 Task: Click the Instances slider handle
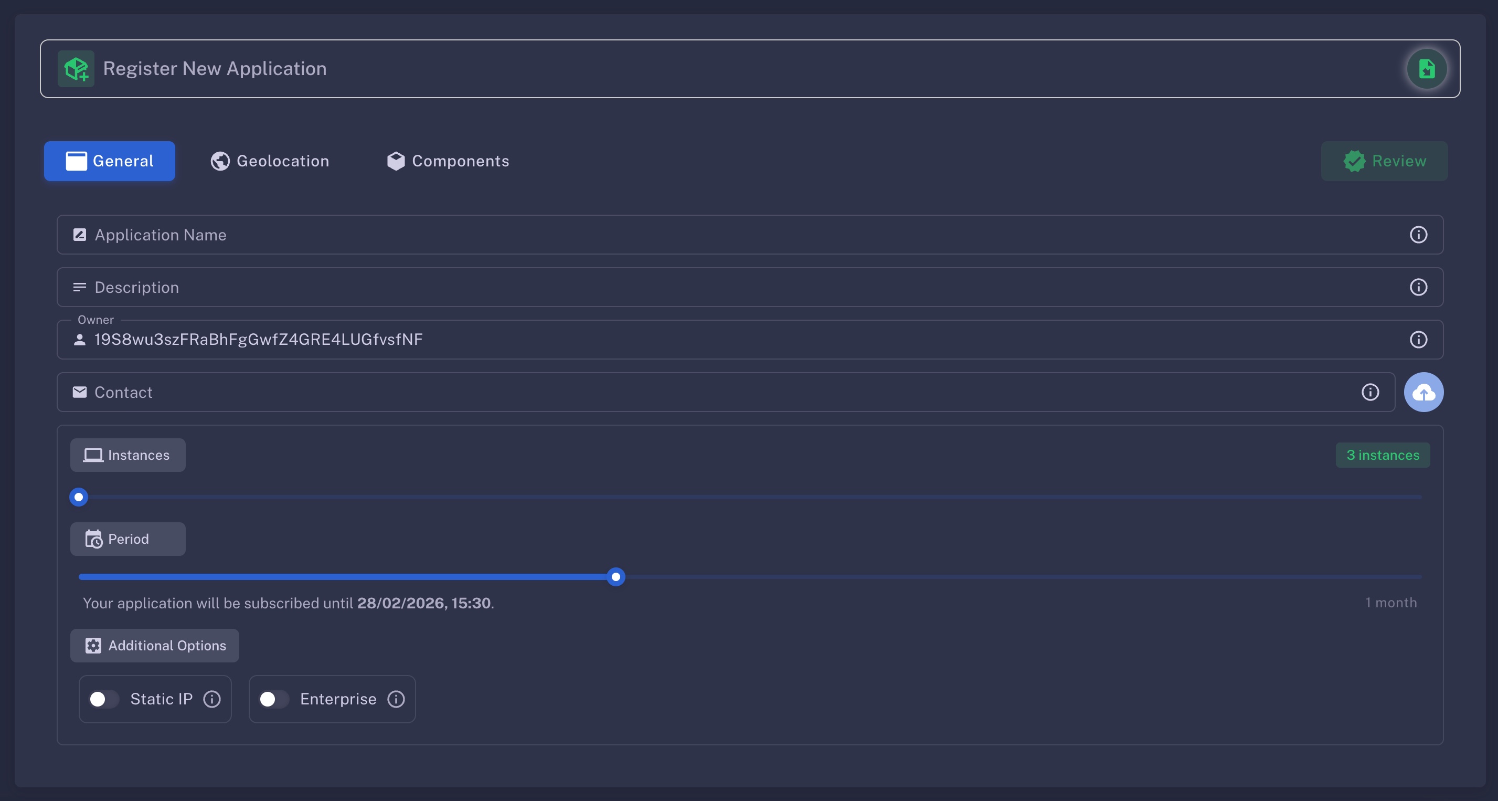[79, 497]
